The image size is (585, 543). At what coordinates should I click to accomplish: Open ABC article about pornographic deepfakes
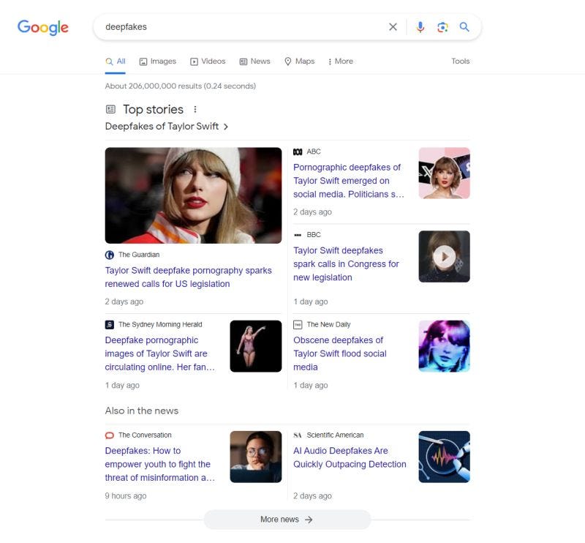pos(349,181)
